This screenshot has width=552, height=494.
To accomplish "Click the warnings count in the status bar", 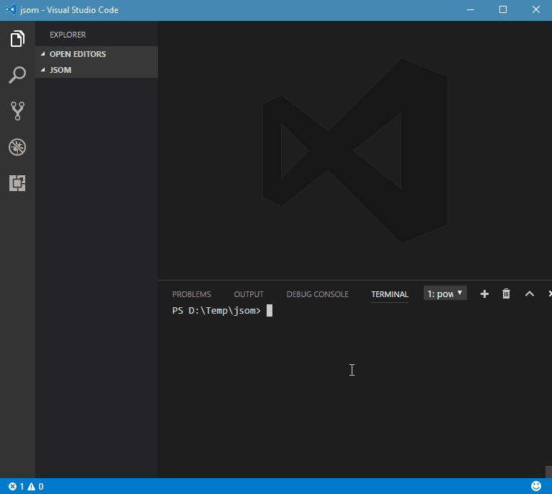I will (x=35, y=487).
